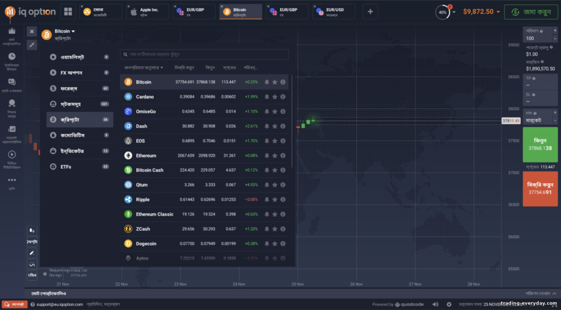The width and height of the screenshot is (561, 310).
Task: Click the asset list scrollbar
Action: click(x=292, y=121)
